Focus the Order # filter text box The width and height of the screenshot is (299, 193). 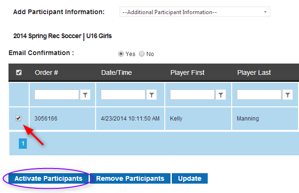[x=57, y=95]
